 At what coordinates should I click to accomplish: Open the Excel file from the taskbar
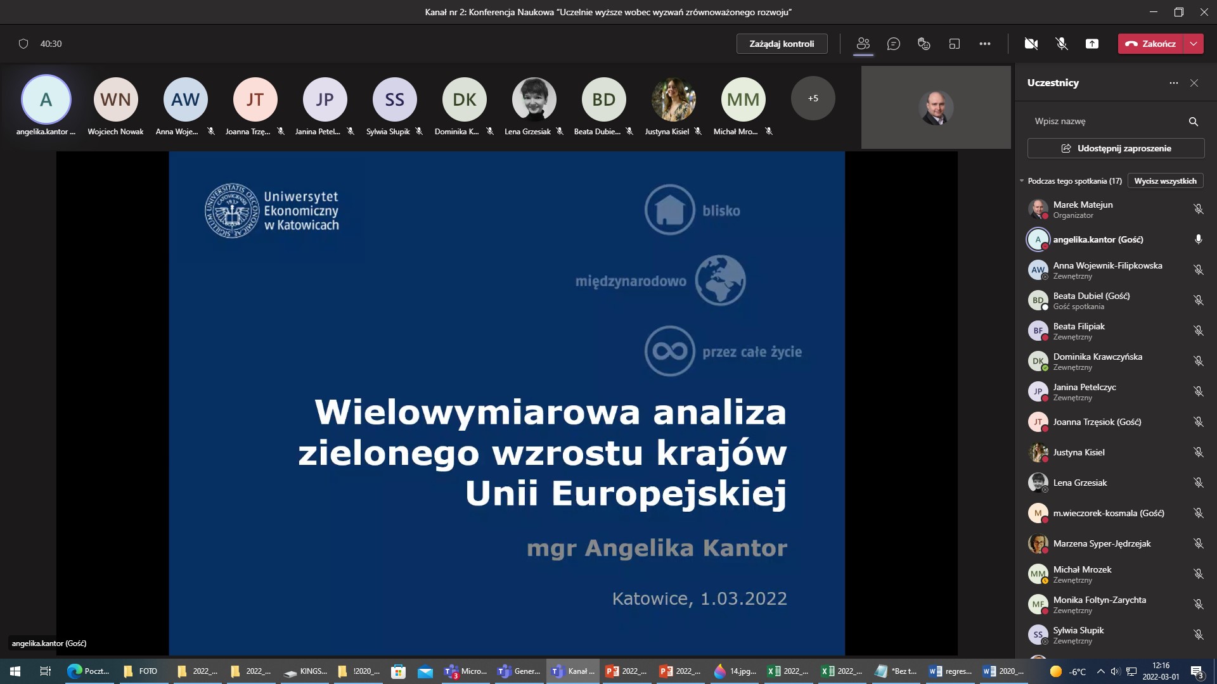point(788,671)
